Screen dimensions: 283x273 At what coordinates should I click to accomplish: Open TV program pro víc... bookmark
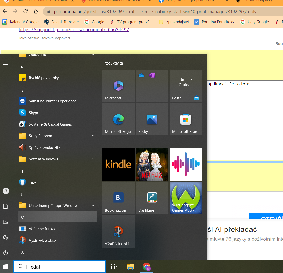point(132,22)
